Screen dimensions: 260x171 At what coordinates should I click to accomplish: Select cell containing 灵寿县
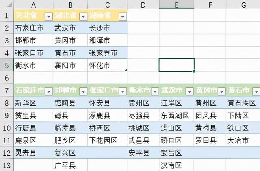click(x=33, y=153)
